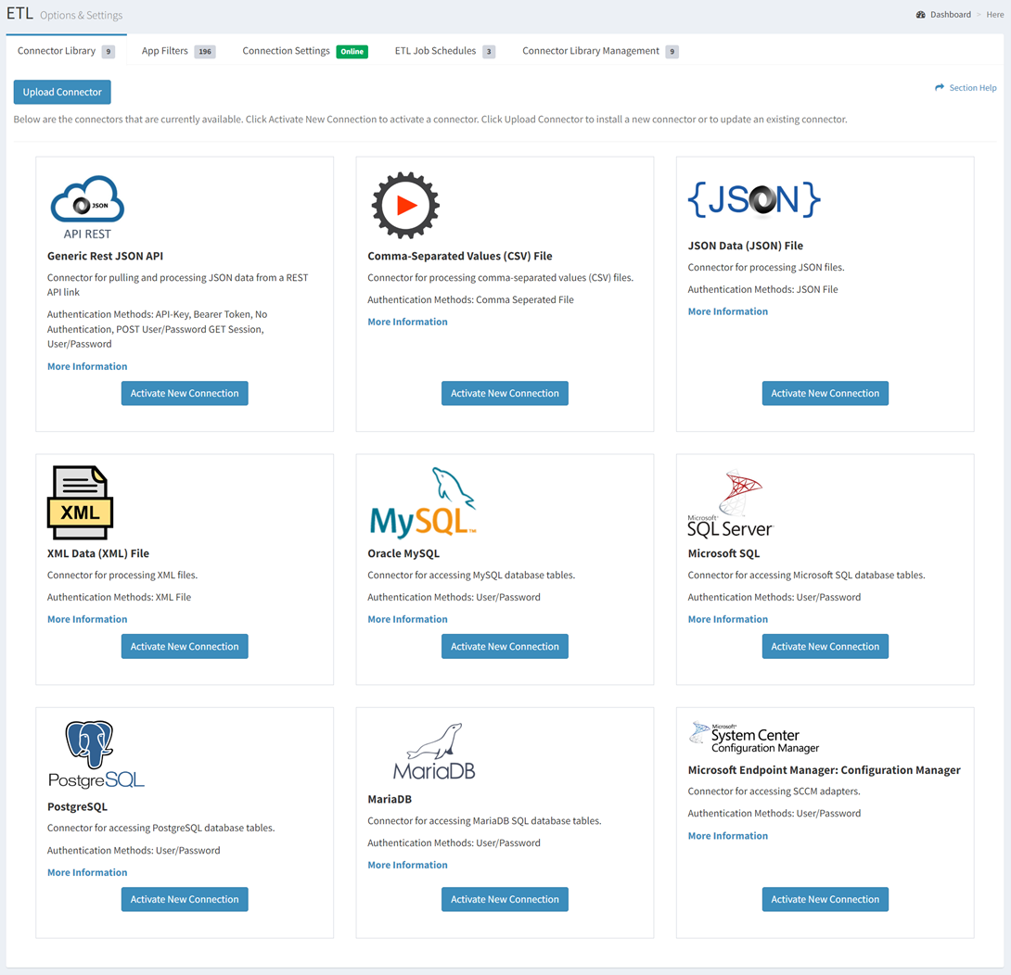Activate new connection for Configuration Manager
Viewport: 1011px width, 975px height.
(x=825, y=900)
